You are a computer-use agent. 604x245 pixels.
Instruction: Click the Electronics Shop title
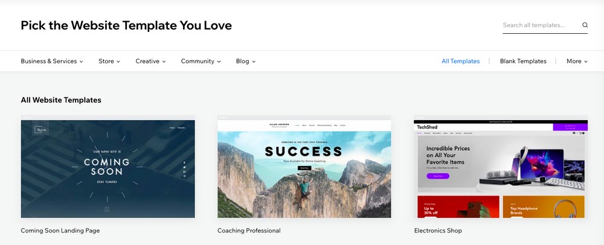tap(438, 231)
